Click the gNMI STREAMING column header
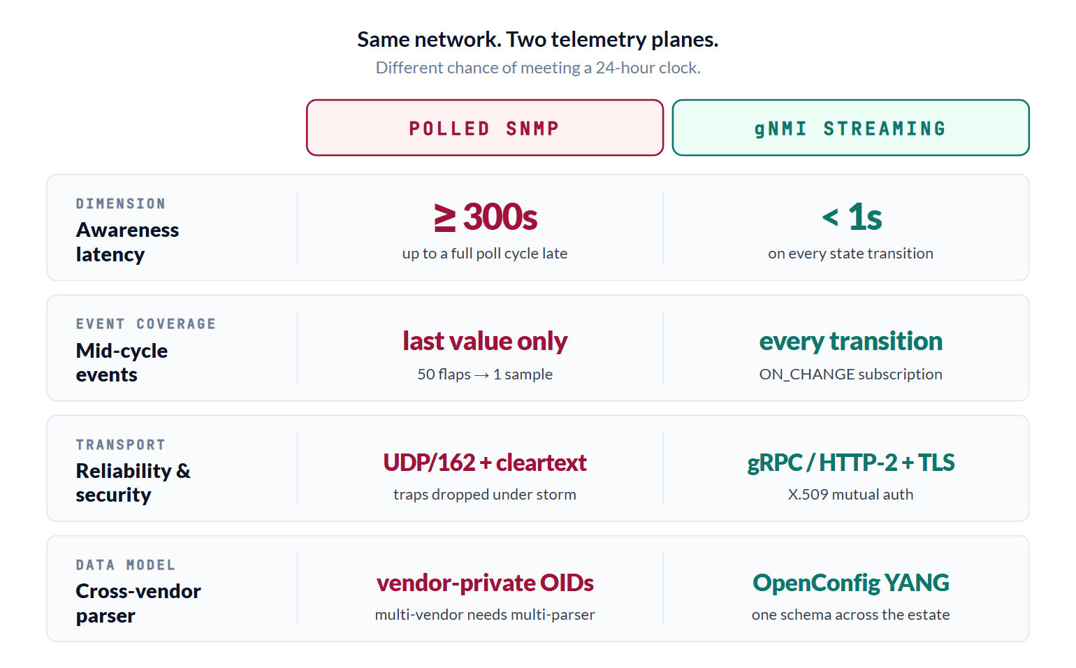 pyautogui.click(x=850, y=128)
